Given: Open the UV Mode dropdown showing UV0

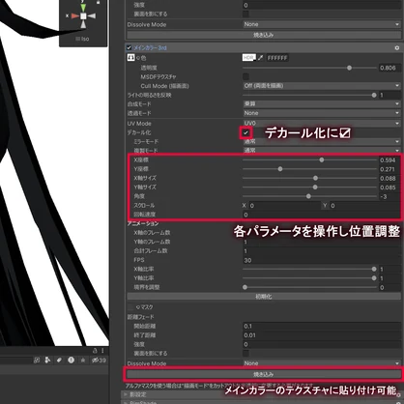Looking at the screenshot, I should tap(322, 123).
